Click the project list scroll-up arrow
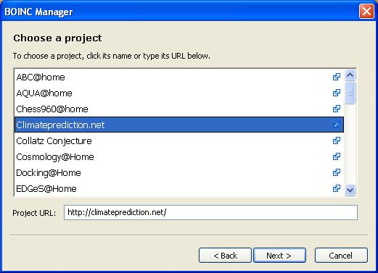378x273 pixels. click(350, 75)
